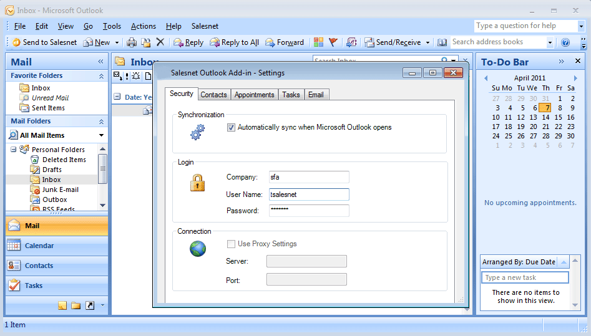Click the Shortcuts icon at pane bottom

click(90, 305)
